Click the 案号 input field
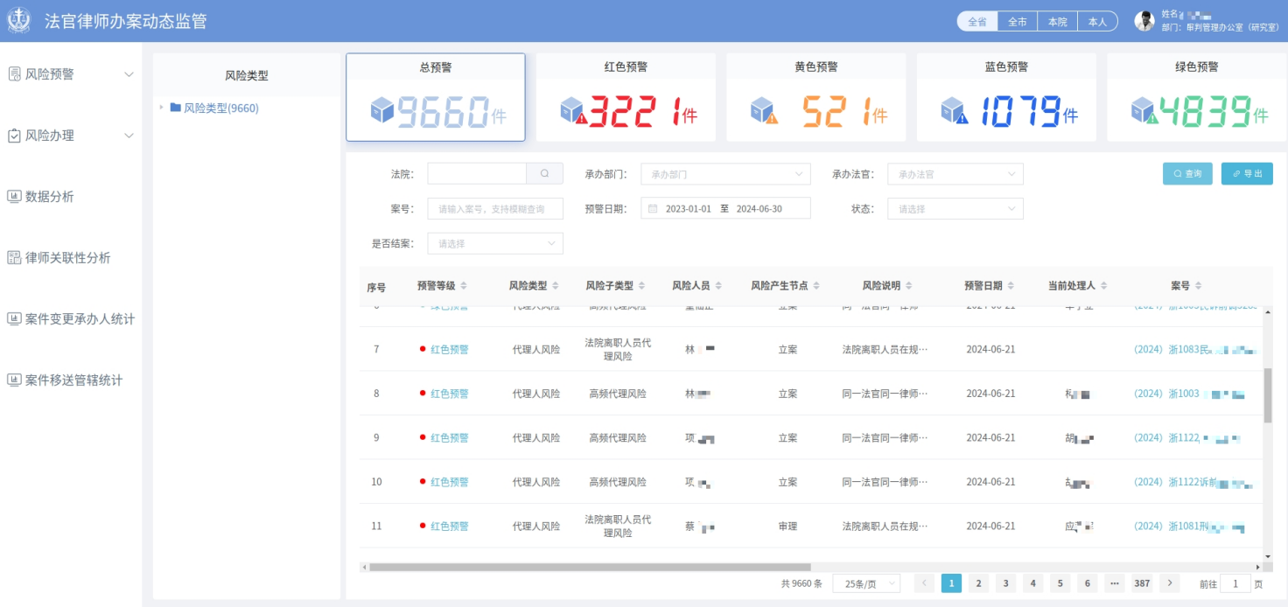This screenshot has width=1288, height=607. point(494,209)
